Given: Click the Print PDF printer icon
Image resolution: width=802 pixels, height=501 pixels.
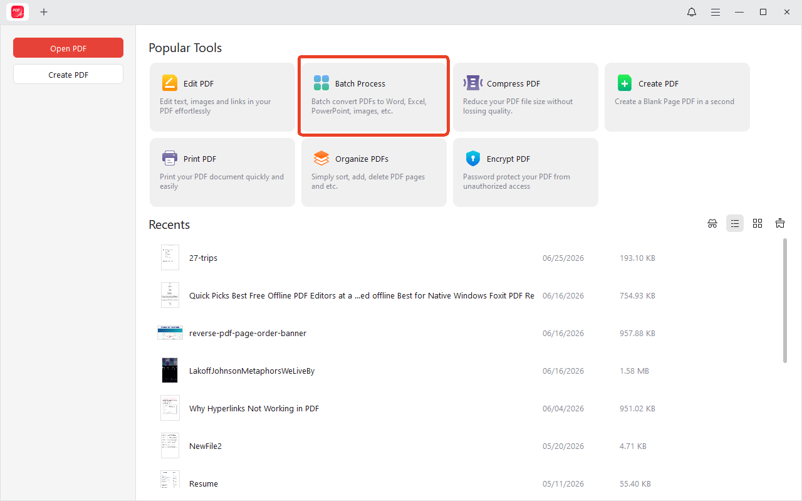Looking at the screenshot, I should tap(170, 158).
